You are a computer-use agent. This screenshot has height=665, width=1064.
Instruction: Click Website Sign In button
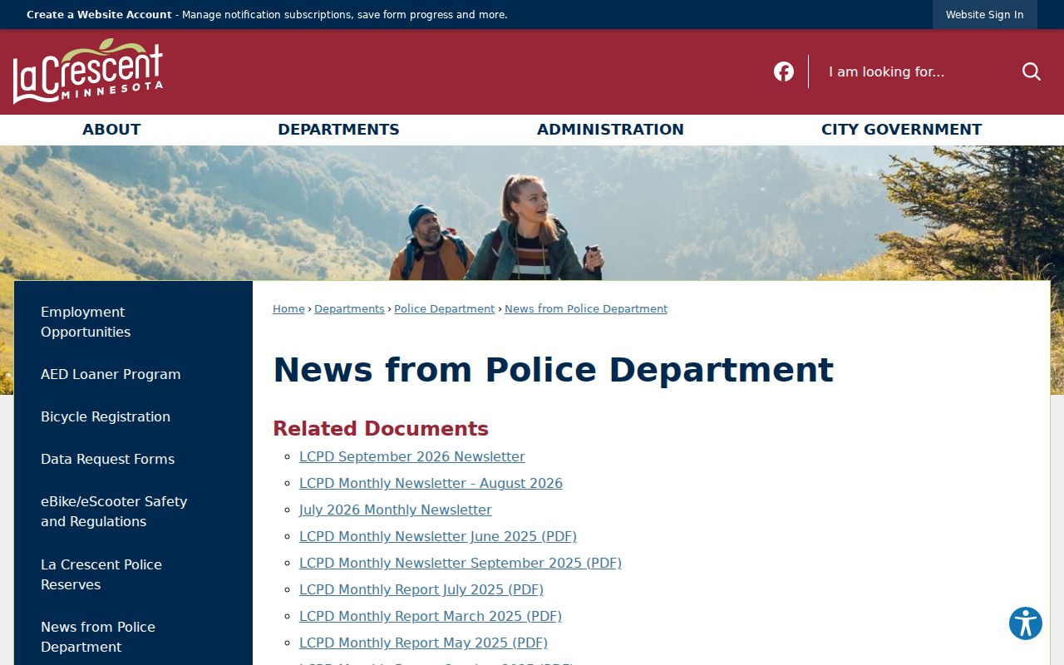click(x=984, y=15)
